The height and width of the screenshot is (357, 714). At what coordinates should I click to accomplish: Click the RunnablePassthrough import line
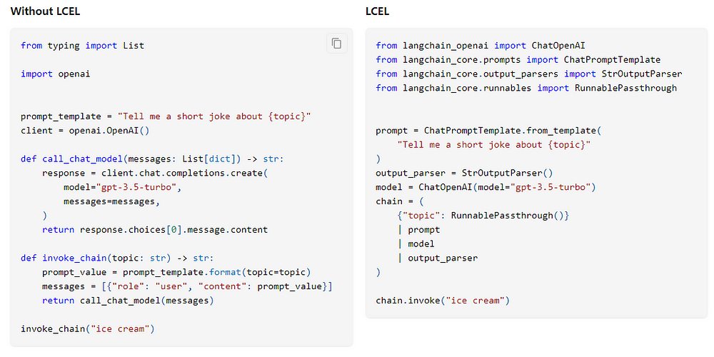point(526,88)
